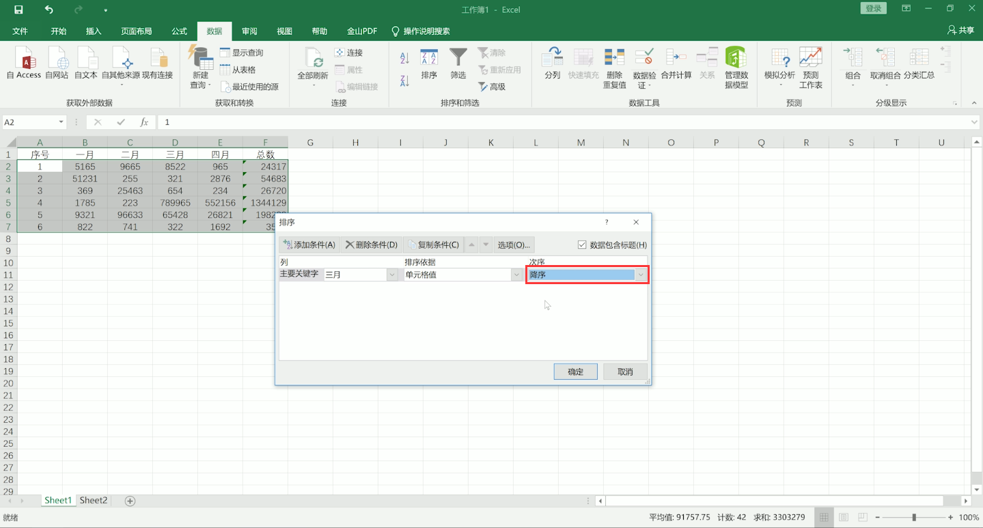
Task: Click the sort ascending A-Z icon
Action: point(404,58)
